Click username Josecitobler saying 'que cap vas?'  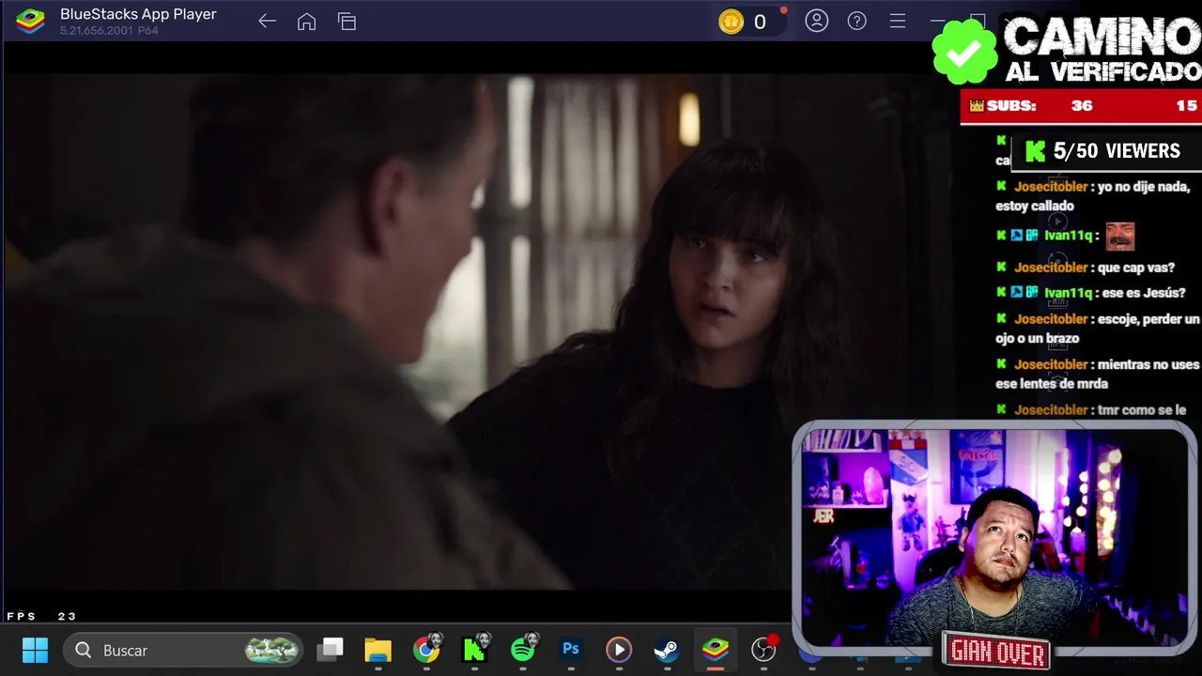[1051, 268]
